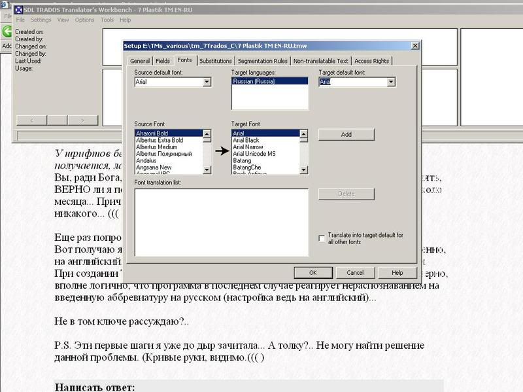Click Source Font list scroll down arrow
This screenshot has height=392, width=523.
tap(207, 170)
